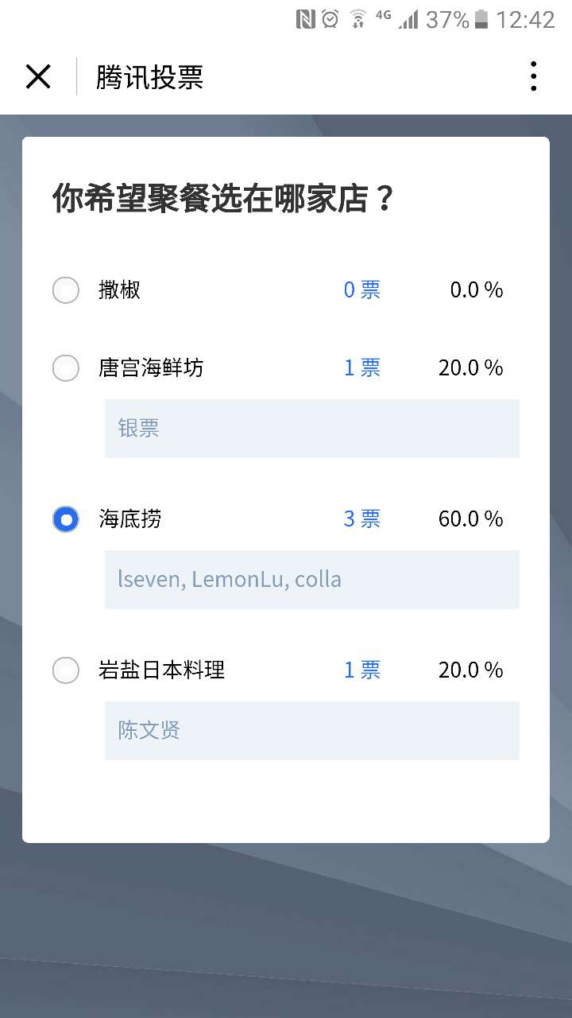Click the selected 海底捞 radio button
This screenshot has width=572, height=1018.
coord(66,519)
